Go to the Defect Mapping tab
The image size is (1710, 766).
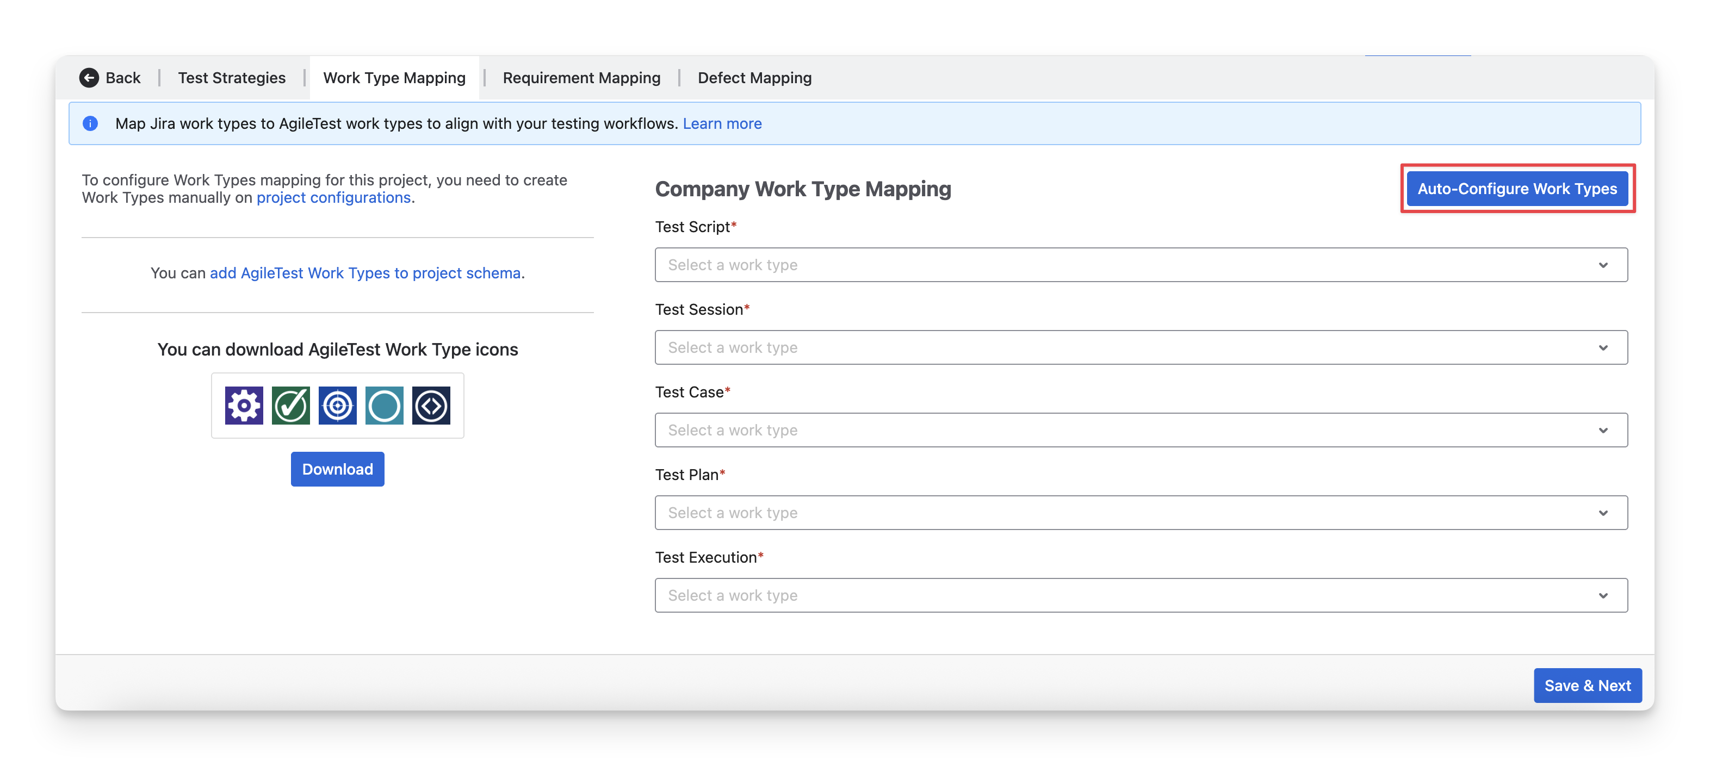coord(754,78)
